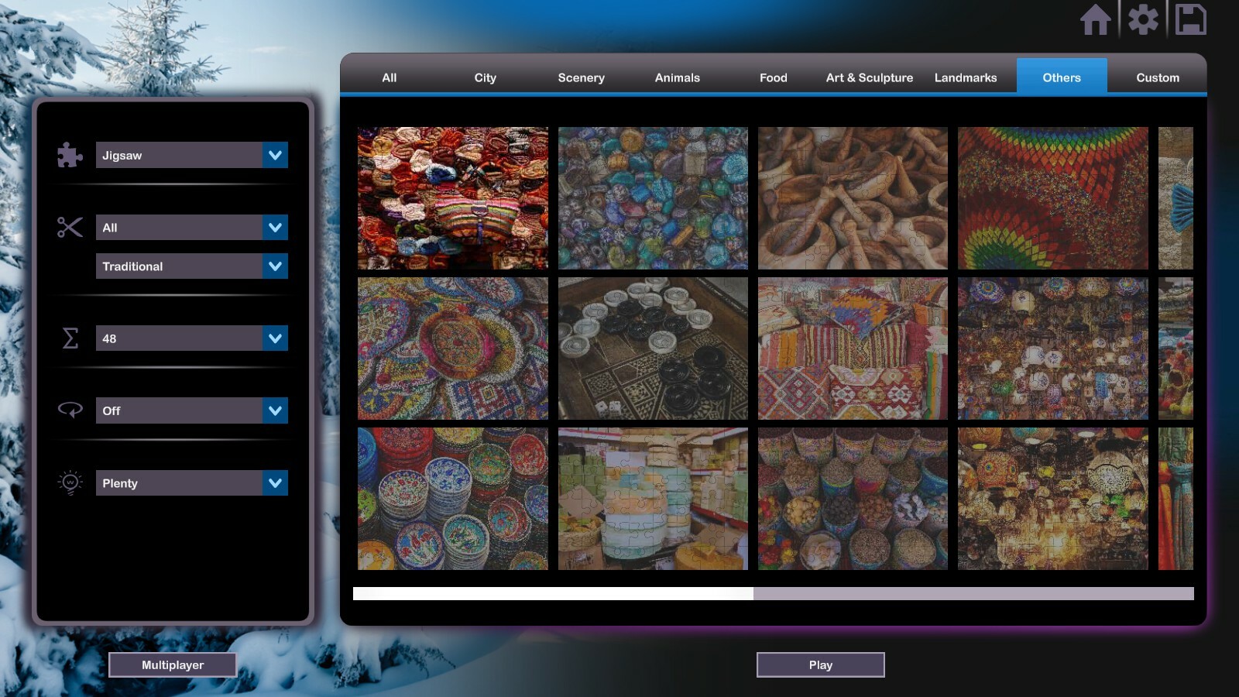Open the rotation Off dropdown
This screenshot has width=1239, height=697.
[x=275, y=410]
